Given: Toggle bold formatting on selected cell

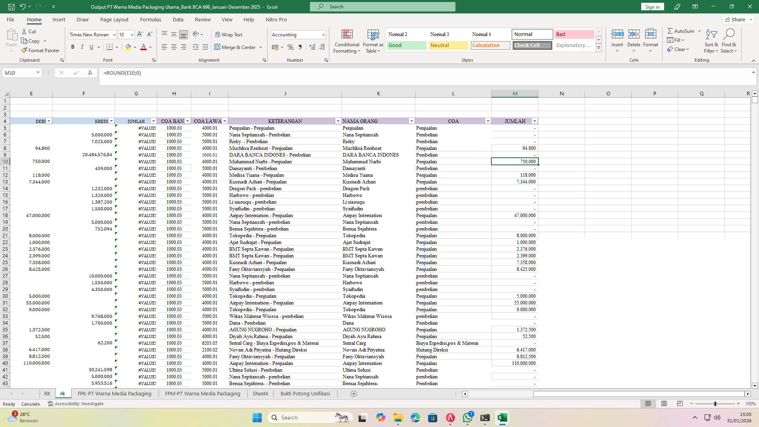Looking at the screenshot, I should click(x=73, y=47).
